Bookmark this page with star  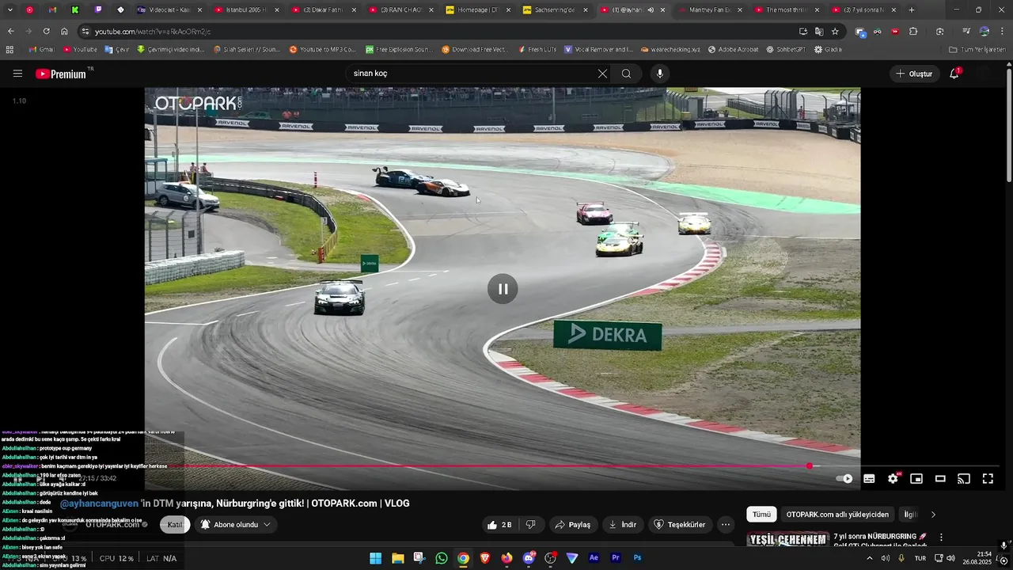(x=835, y=31)
